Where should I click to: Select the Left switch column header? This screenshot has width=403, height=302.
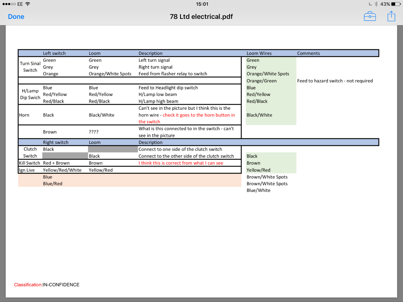click(54, 53)
